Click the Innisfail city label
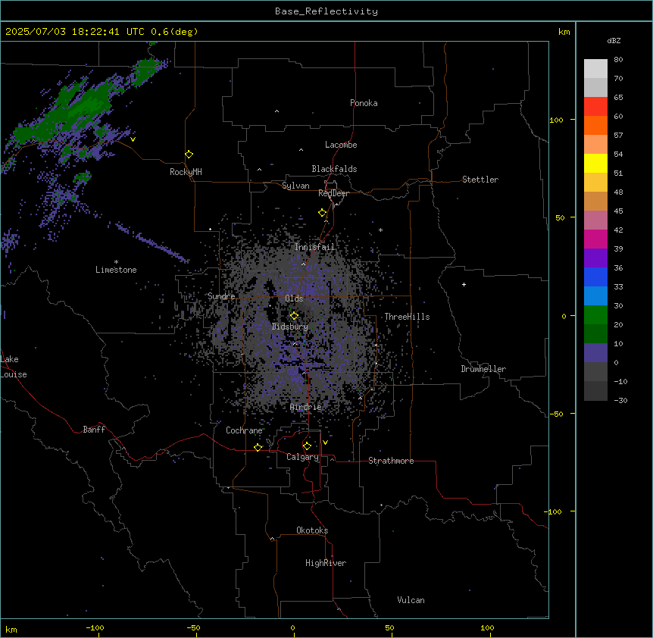This screenshot has height=638, width=653. point(315,247)
